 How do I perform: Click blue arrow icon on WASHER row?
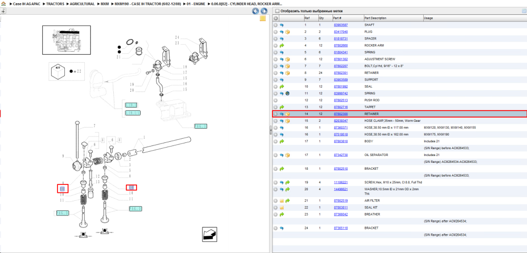click(281, 190)
